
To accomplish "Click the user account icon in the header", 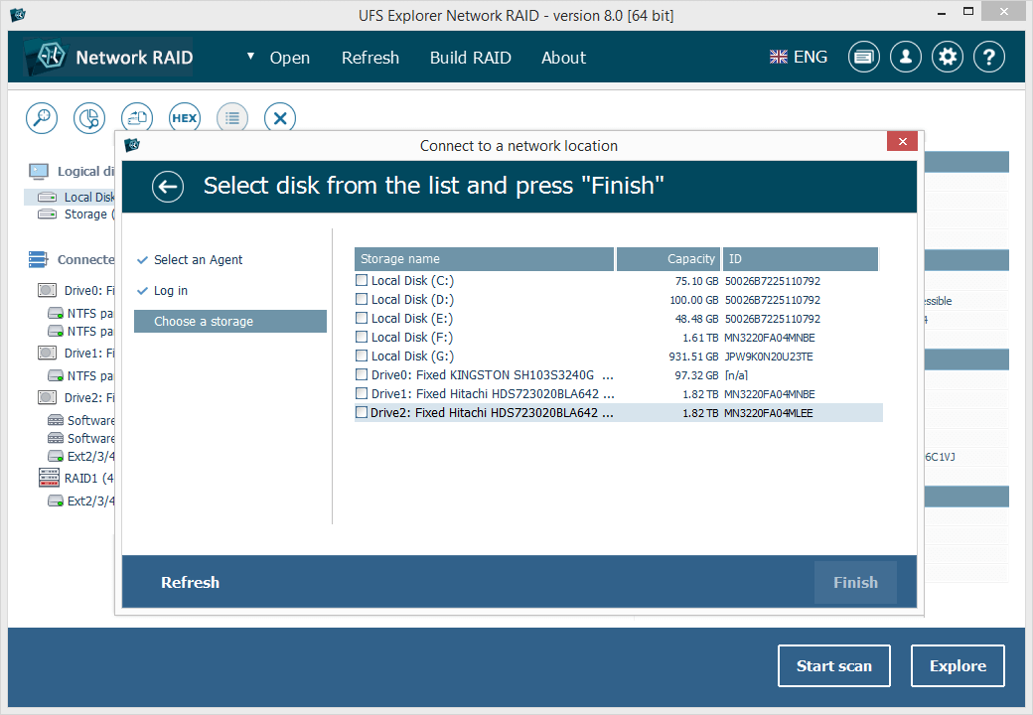I will pyautogui.click(x=905, y=57).
